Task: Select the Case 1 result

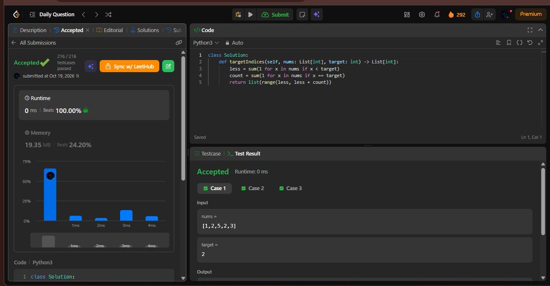Action: tap(214, 188)
